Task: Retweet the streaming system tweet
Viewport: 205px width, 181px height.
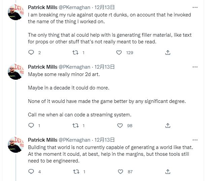Action: coord(75,125)
